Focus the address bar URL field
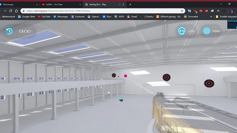The image size is (237, 133). [103, 11]
